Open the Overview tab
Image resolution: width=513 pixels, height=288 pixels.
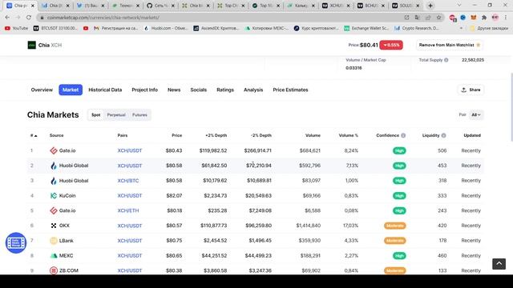pyautogui.click(x=42, y=90)
